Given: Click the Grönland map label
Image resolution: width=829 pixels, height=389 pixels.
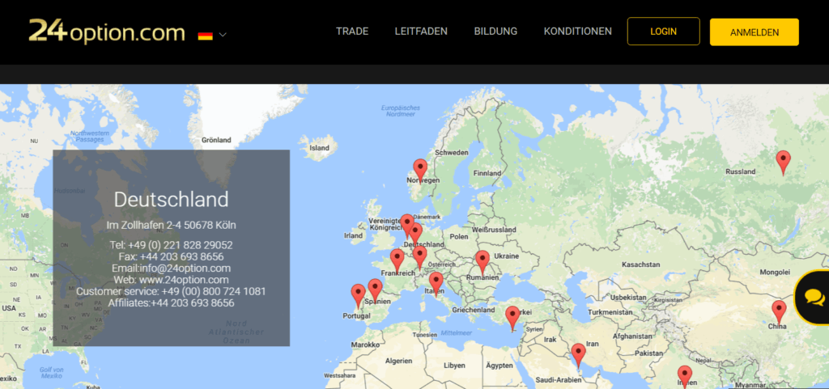Looking at the screenshot, I should pos(216,140).
